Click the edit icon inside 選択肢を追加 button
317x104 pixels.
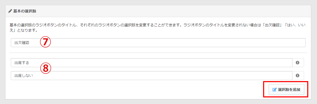coord(274,90)
